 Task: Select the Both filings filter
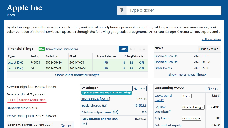tap(123, 49)
